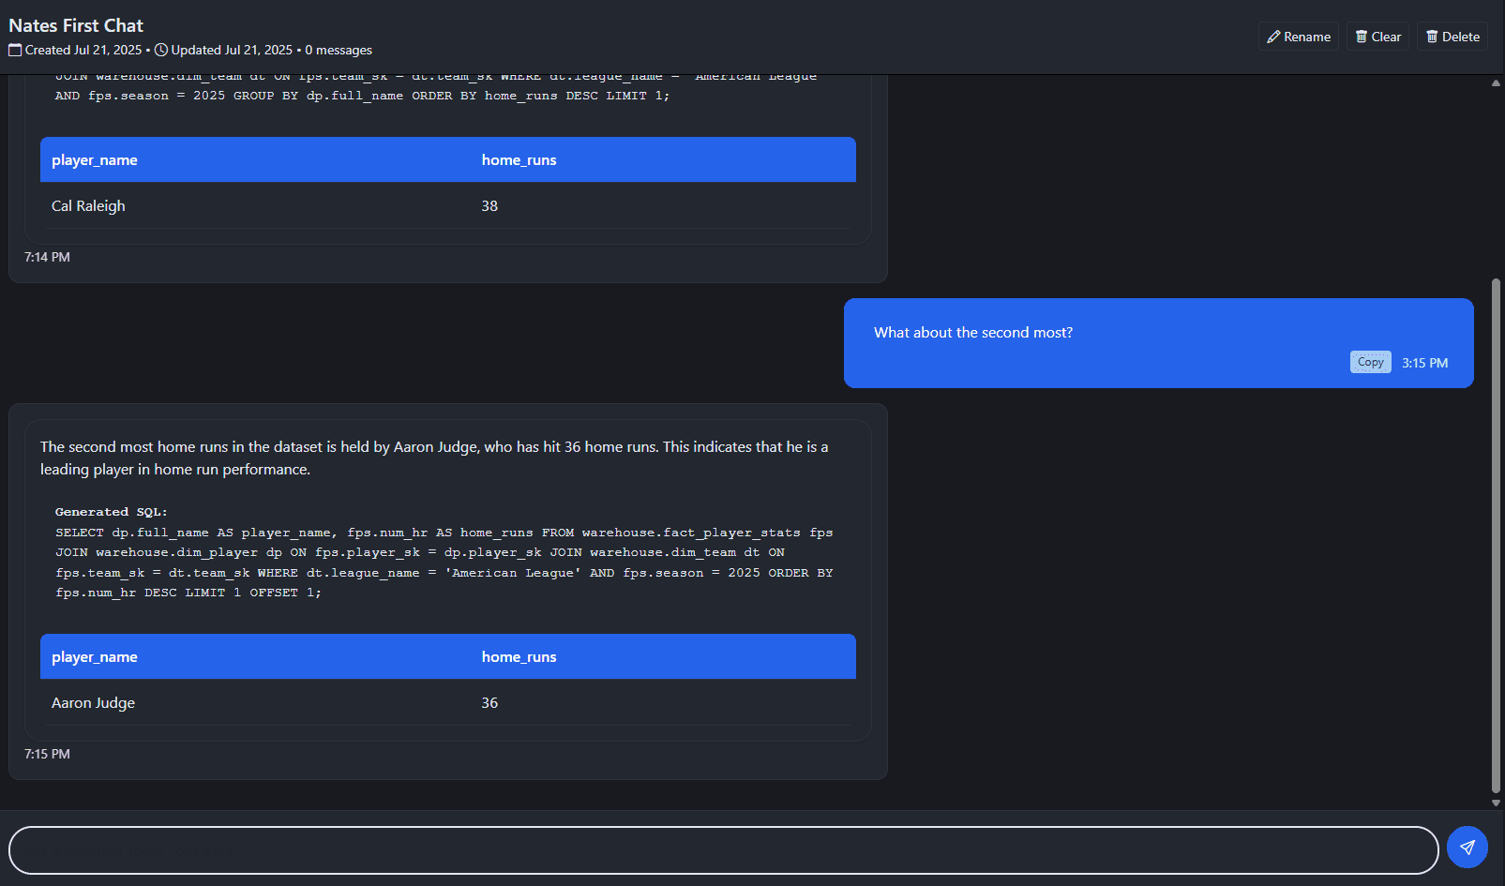Click the Nates First Chat title

click(76, 25)
